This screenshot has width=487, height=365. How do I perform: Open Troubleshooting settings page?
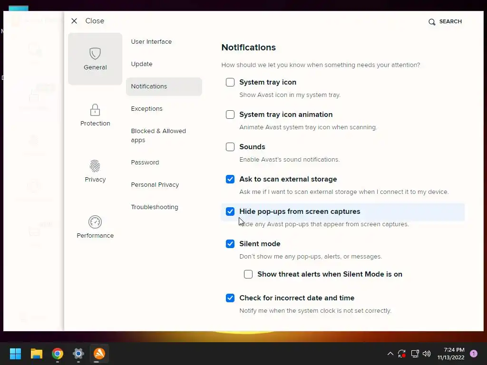[155, 207]
